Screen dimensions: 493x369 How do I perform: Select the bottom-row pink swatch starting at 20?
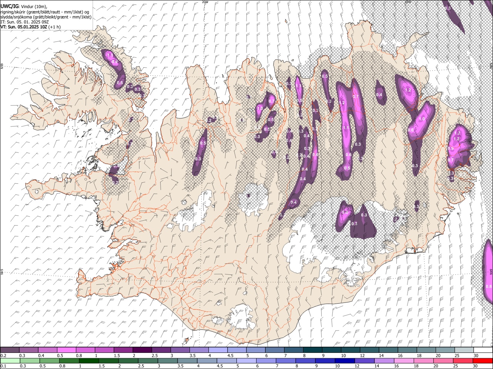click(x=443, y=361)
